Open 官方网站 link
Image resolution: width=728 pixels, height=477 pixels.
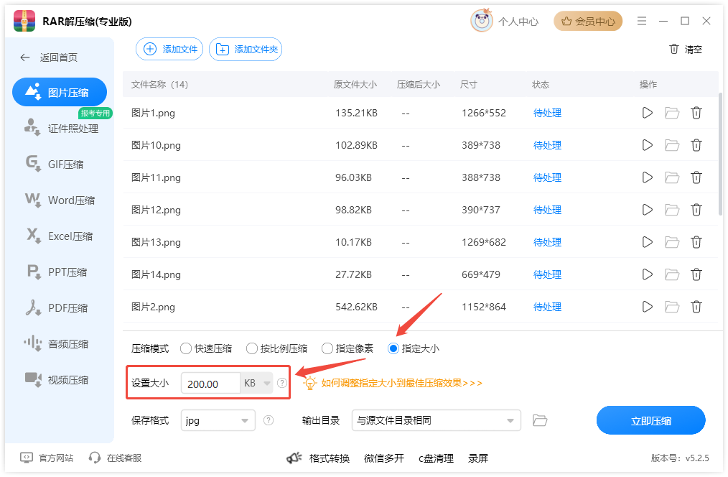(x=47, y=458)
